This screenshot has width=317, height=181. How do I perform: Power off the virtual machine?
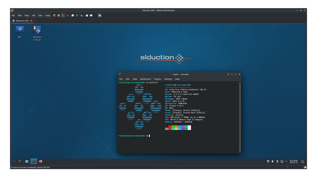click(54, 15)
